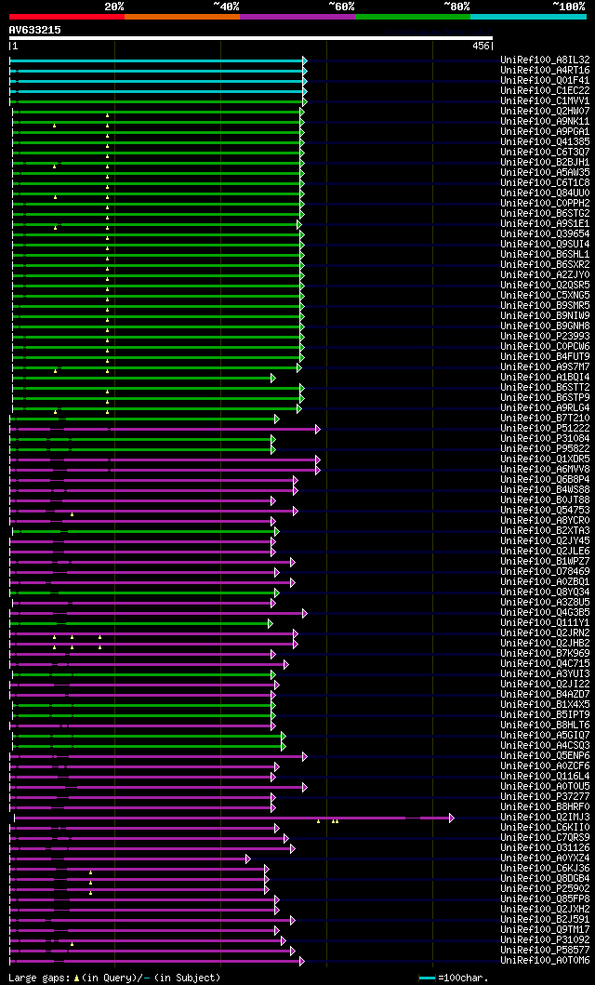Select hit UniRef100_Q01F41
The height and width of the screenshot is (985, 595).
click(x=545, y=80)
